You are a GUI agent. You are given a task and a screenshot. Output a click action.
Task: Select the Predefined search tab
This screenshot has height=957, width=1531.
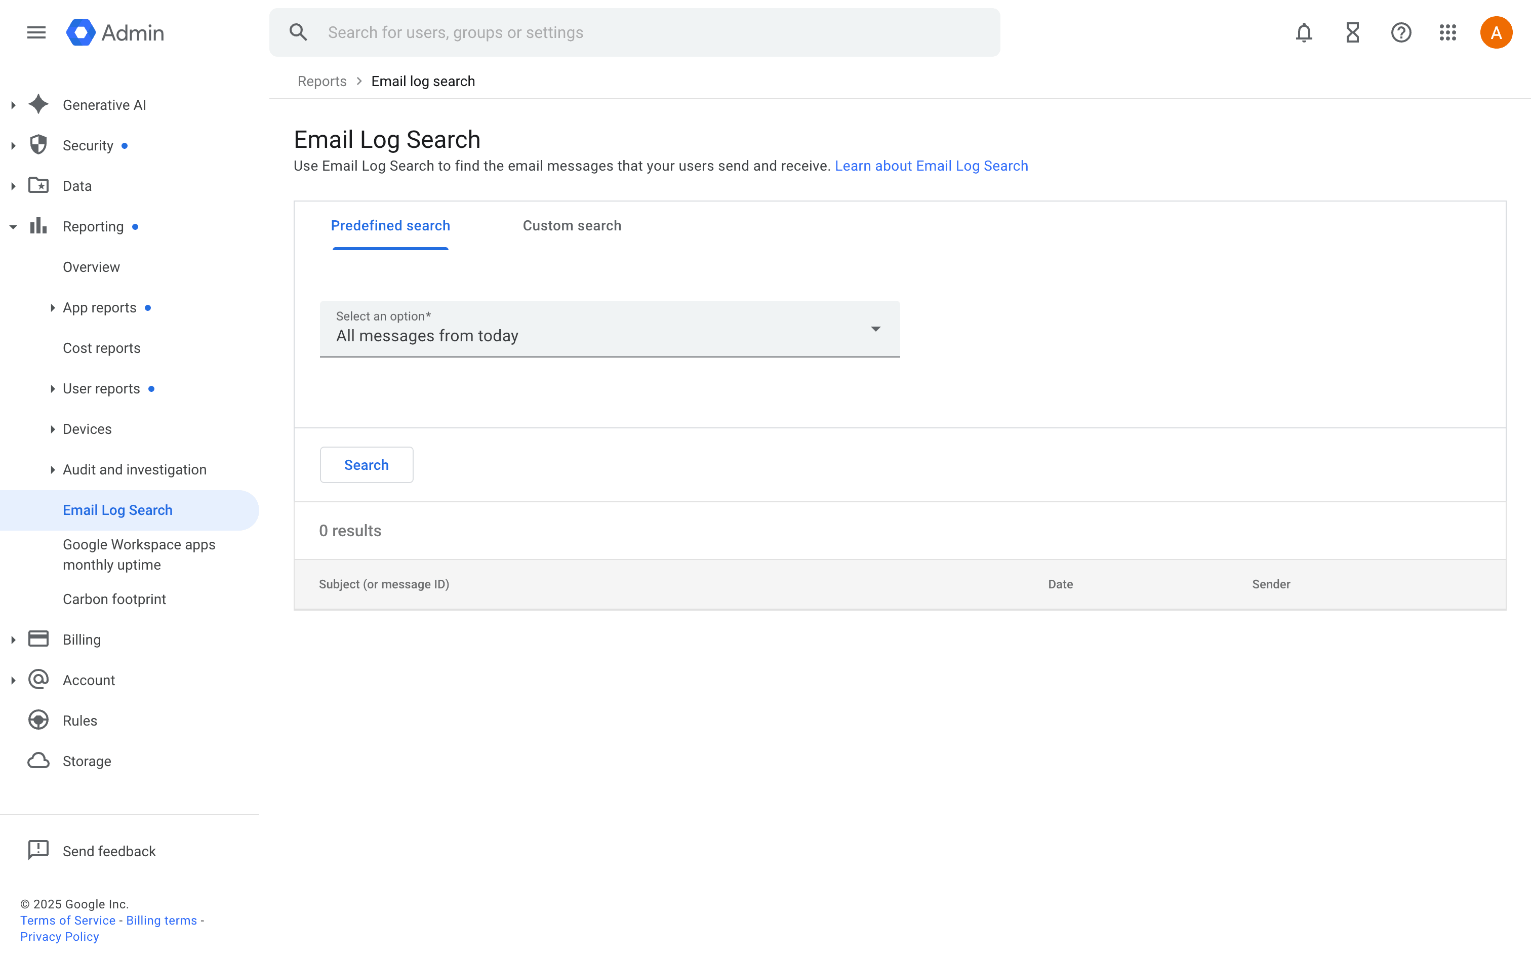pos(390,225)
